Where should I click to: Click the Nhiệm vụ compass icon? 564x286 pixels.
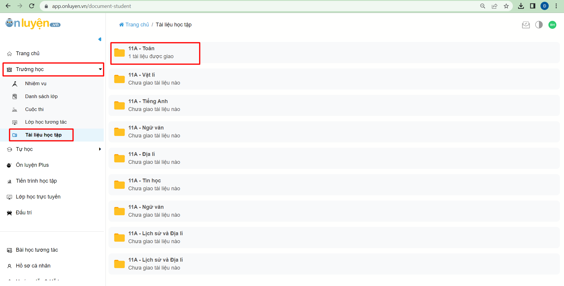coord(15,84)
